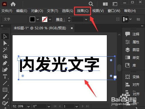Screen dimensions: 145x109
Task: Open the 窗口(W) menu
Action: click(x=114, y=11)
